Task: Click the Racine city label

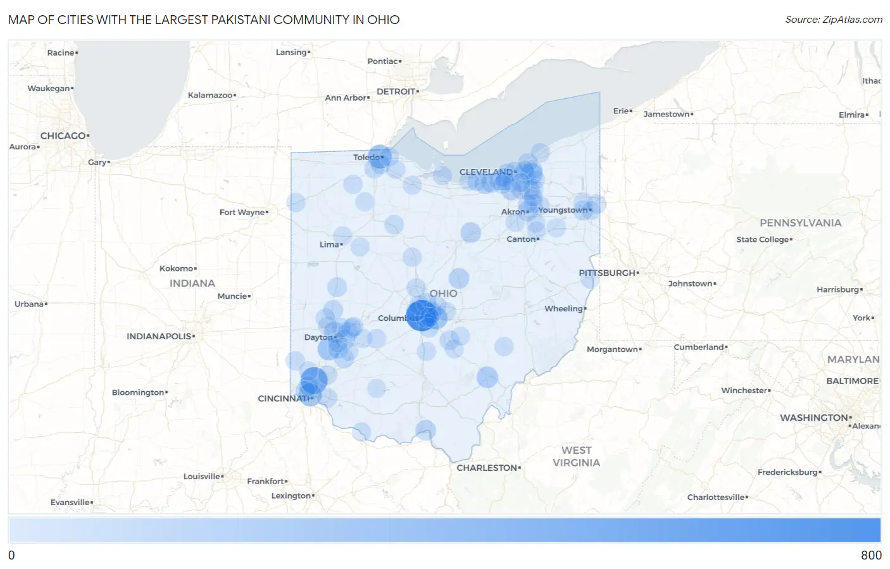Action: click(61, 53)
